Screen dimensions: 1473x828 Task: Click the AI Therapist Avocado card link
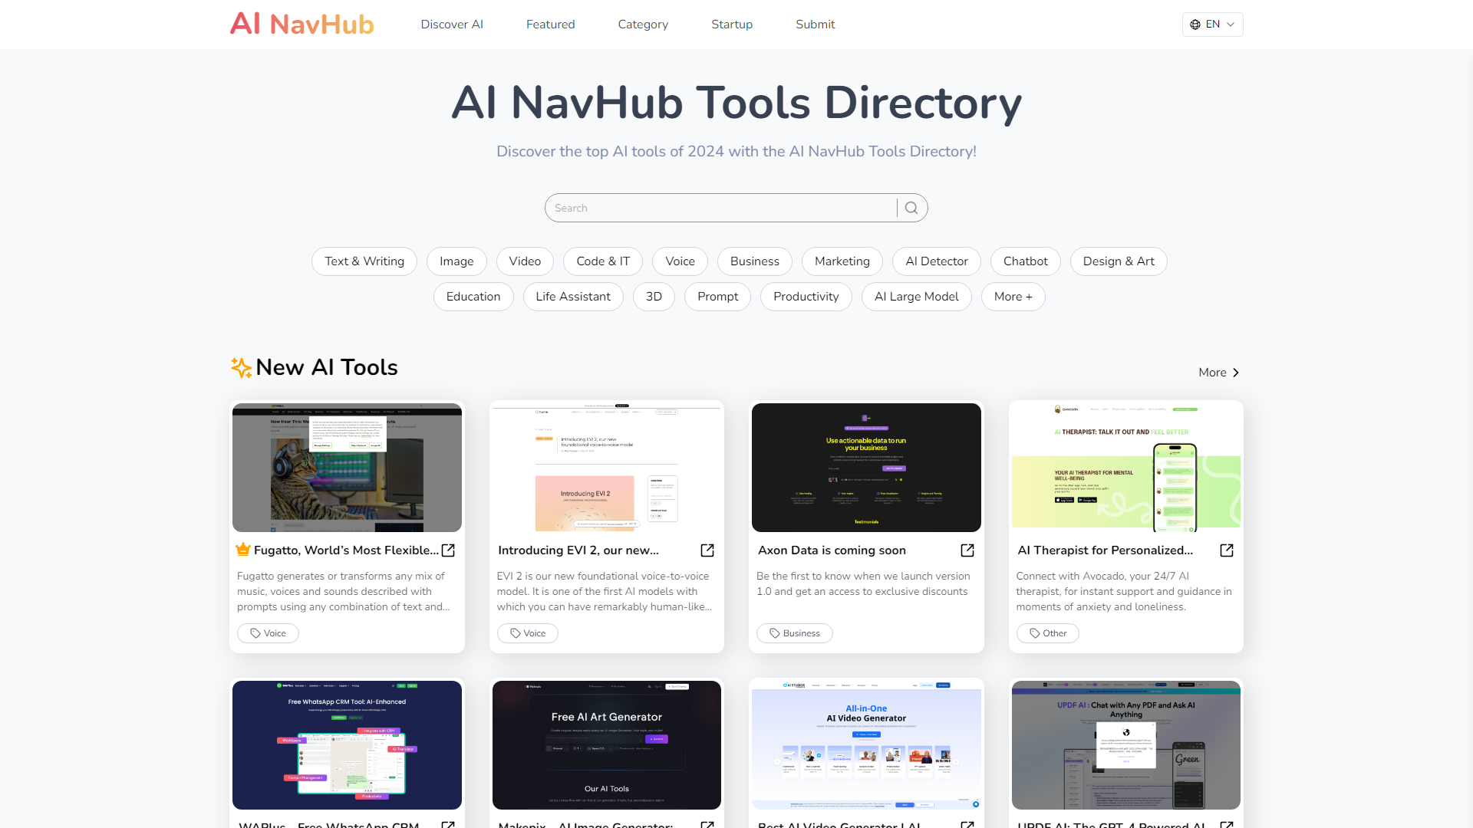[x=1226, y=550]
